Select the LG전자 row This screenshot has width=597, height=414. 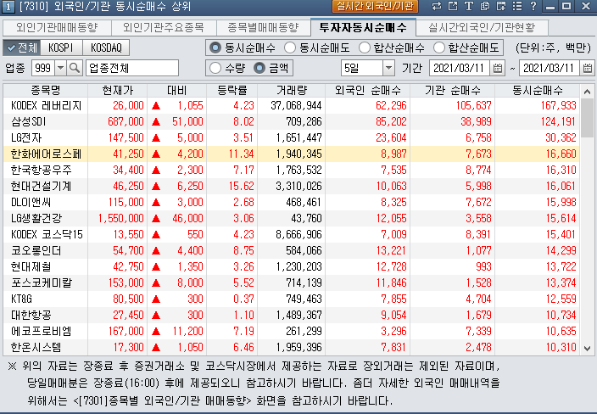(291, 137)
